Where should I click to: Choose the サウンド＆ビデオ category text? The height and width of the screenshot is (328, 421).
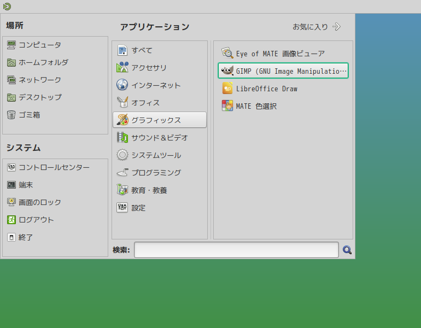(160, 138)
